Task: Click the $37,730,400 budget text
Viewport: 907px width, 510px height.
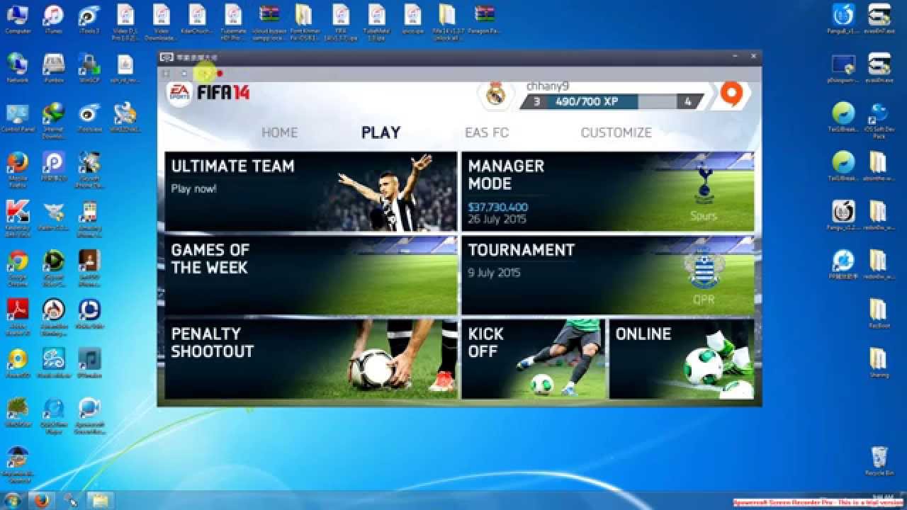Action: tap(497, 207)
